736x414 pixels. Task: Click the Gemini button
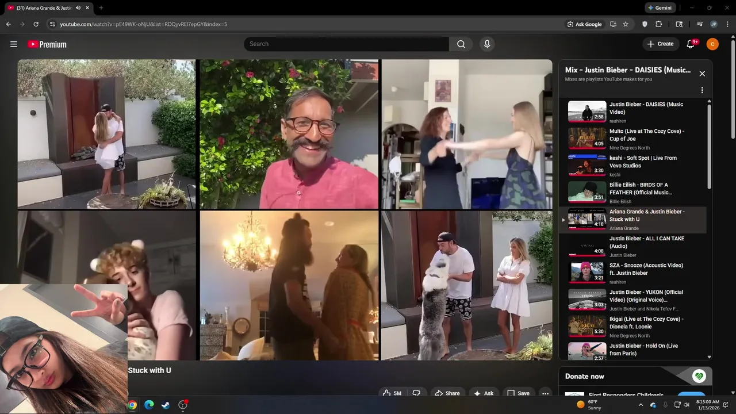[660, 7]
